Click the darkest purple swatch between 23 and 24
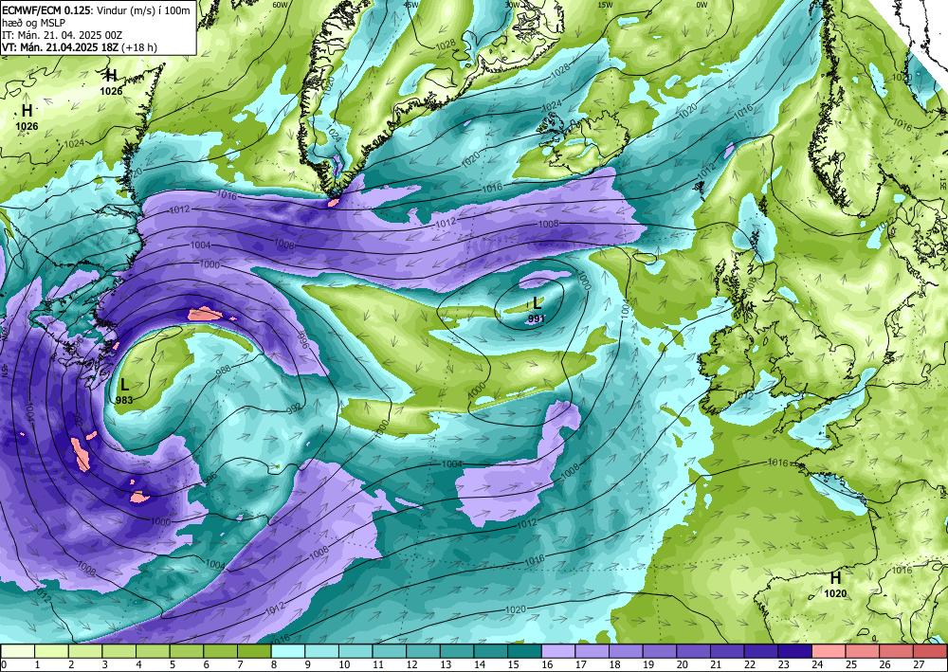 point(795,651)
